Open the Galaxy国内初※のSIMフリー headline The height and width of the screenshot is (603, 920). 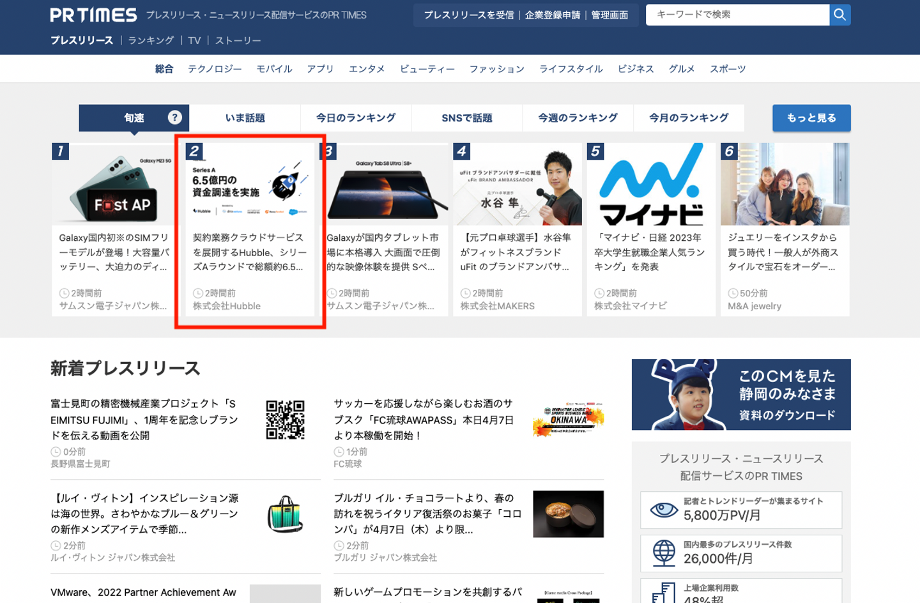coord(115,252)
